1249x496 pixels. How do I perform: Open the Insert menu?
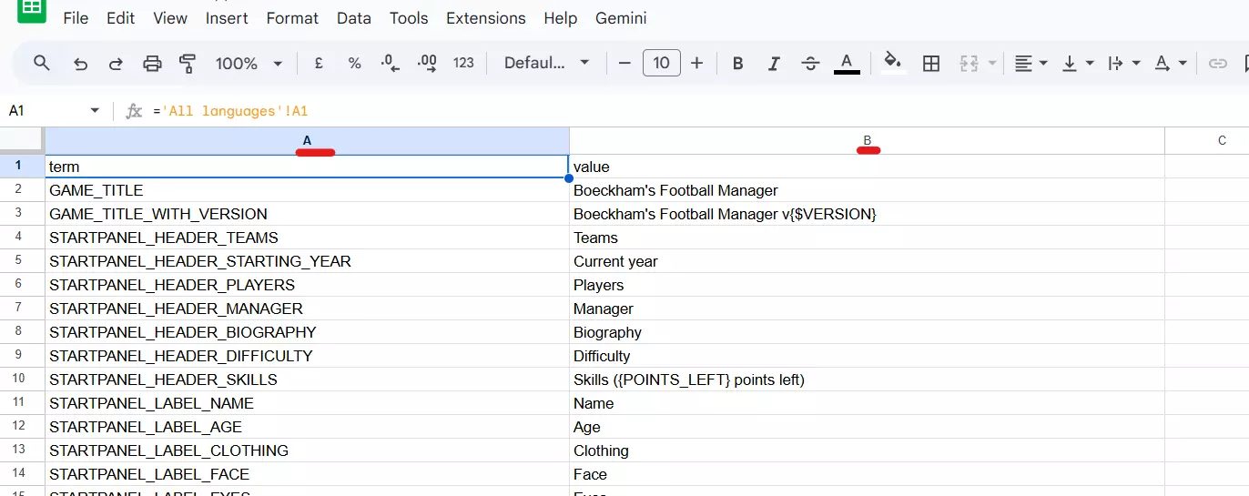(227, 18)
